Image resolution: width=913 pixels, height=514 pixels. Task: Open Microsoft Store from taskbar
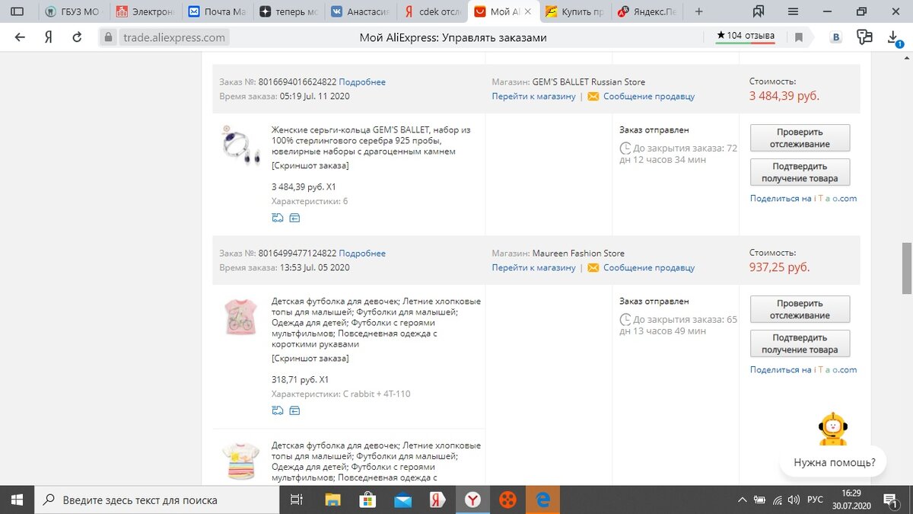368,500
